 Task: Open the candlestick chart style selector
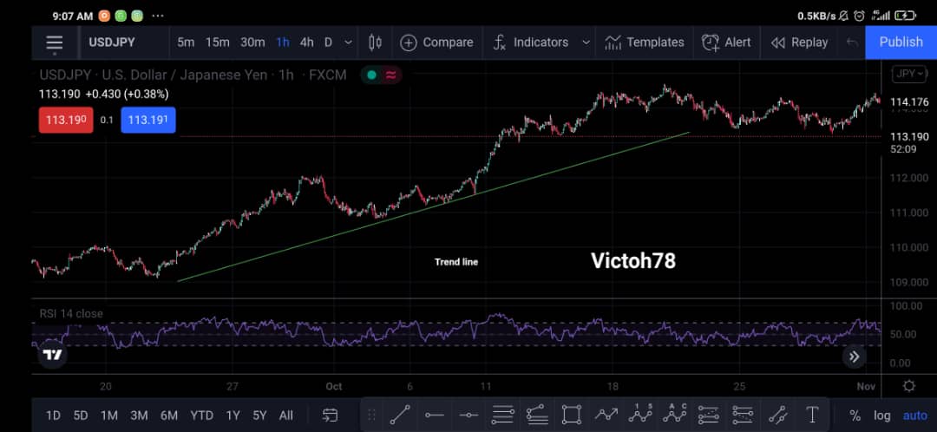[x=376, y=43]
